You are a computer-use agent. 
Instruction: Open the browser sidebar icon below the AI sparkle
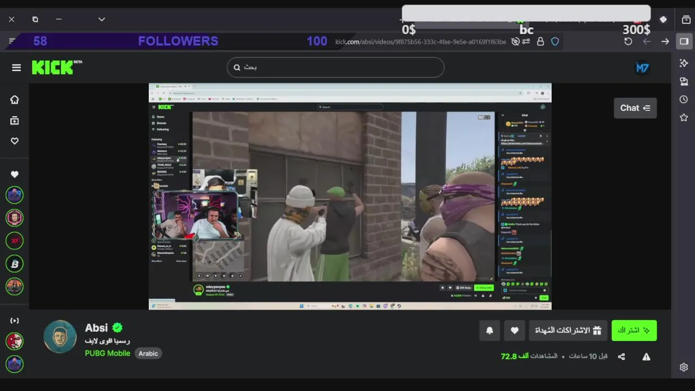[x=684, y=81]
